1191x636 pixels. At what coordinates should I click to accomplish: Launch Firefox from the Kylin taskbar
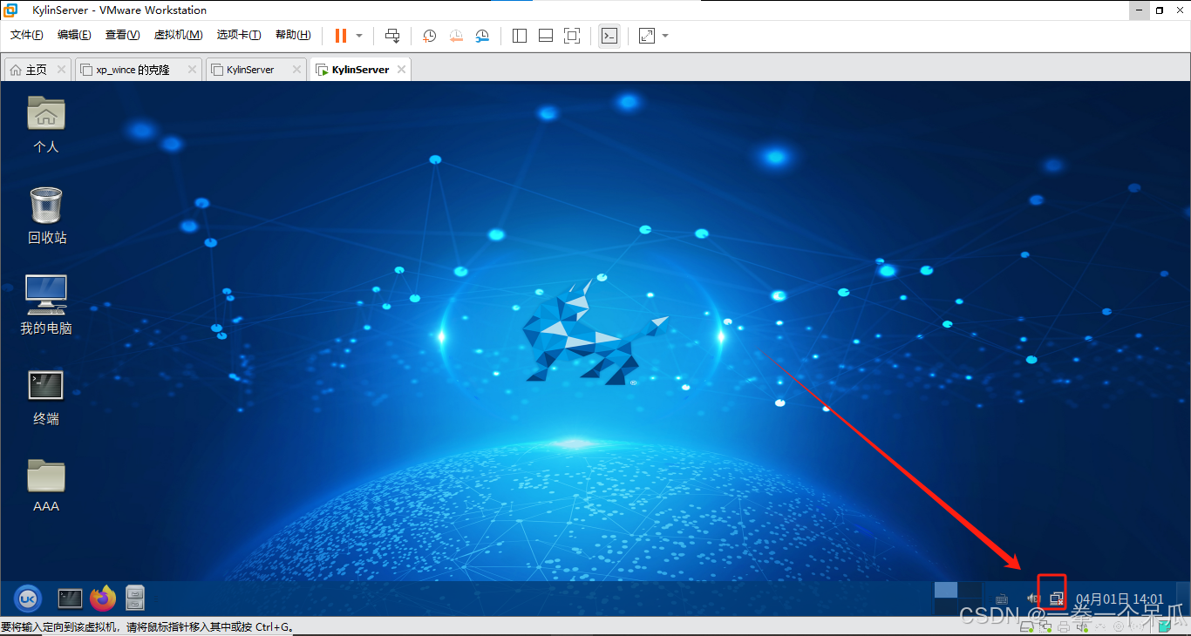[103, 599]
